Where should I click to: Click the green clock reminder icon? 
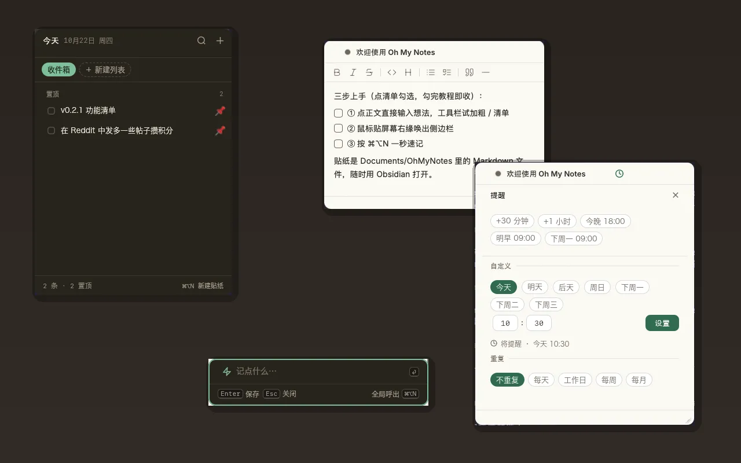pos(619,174)
